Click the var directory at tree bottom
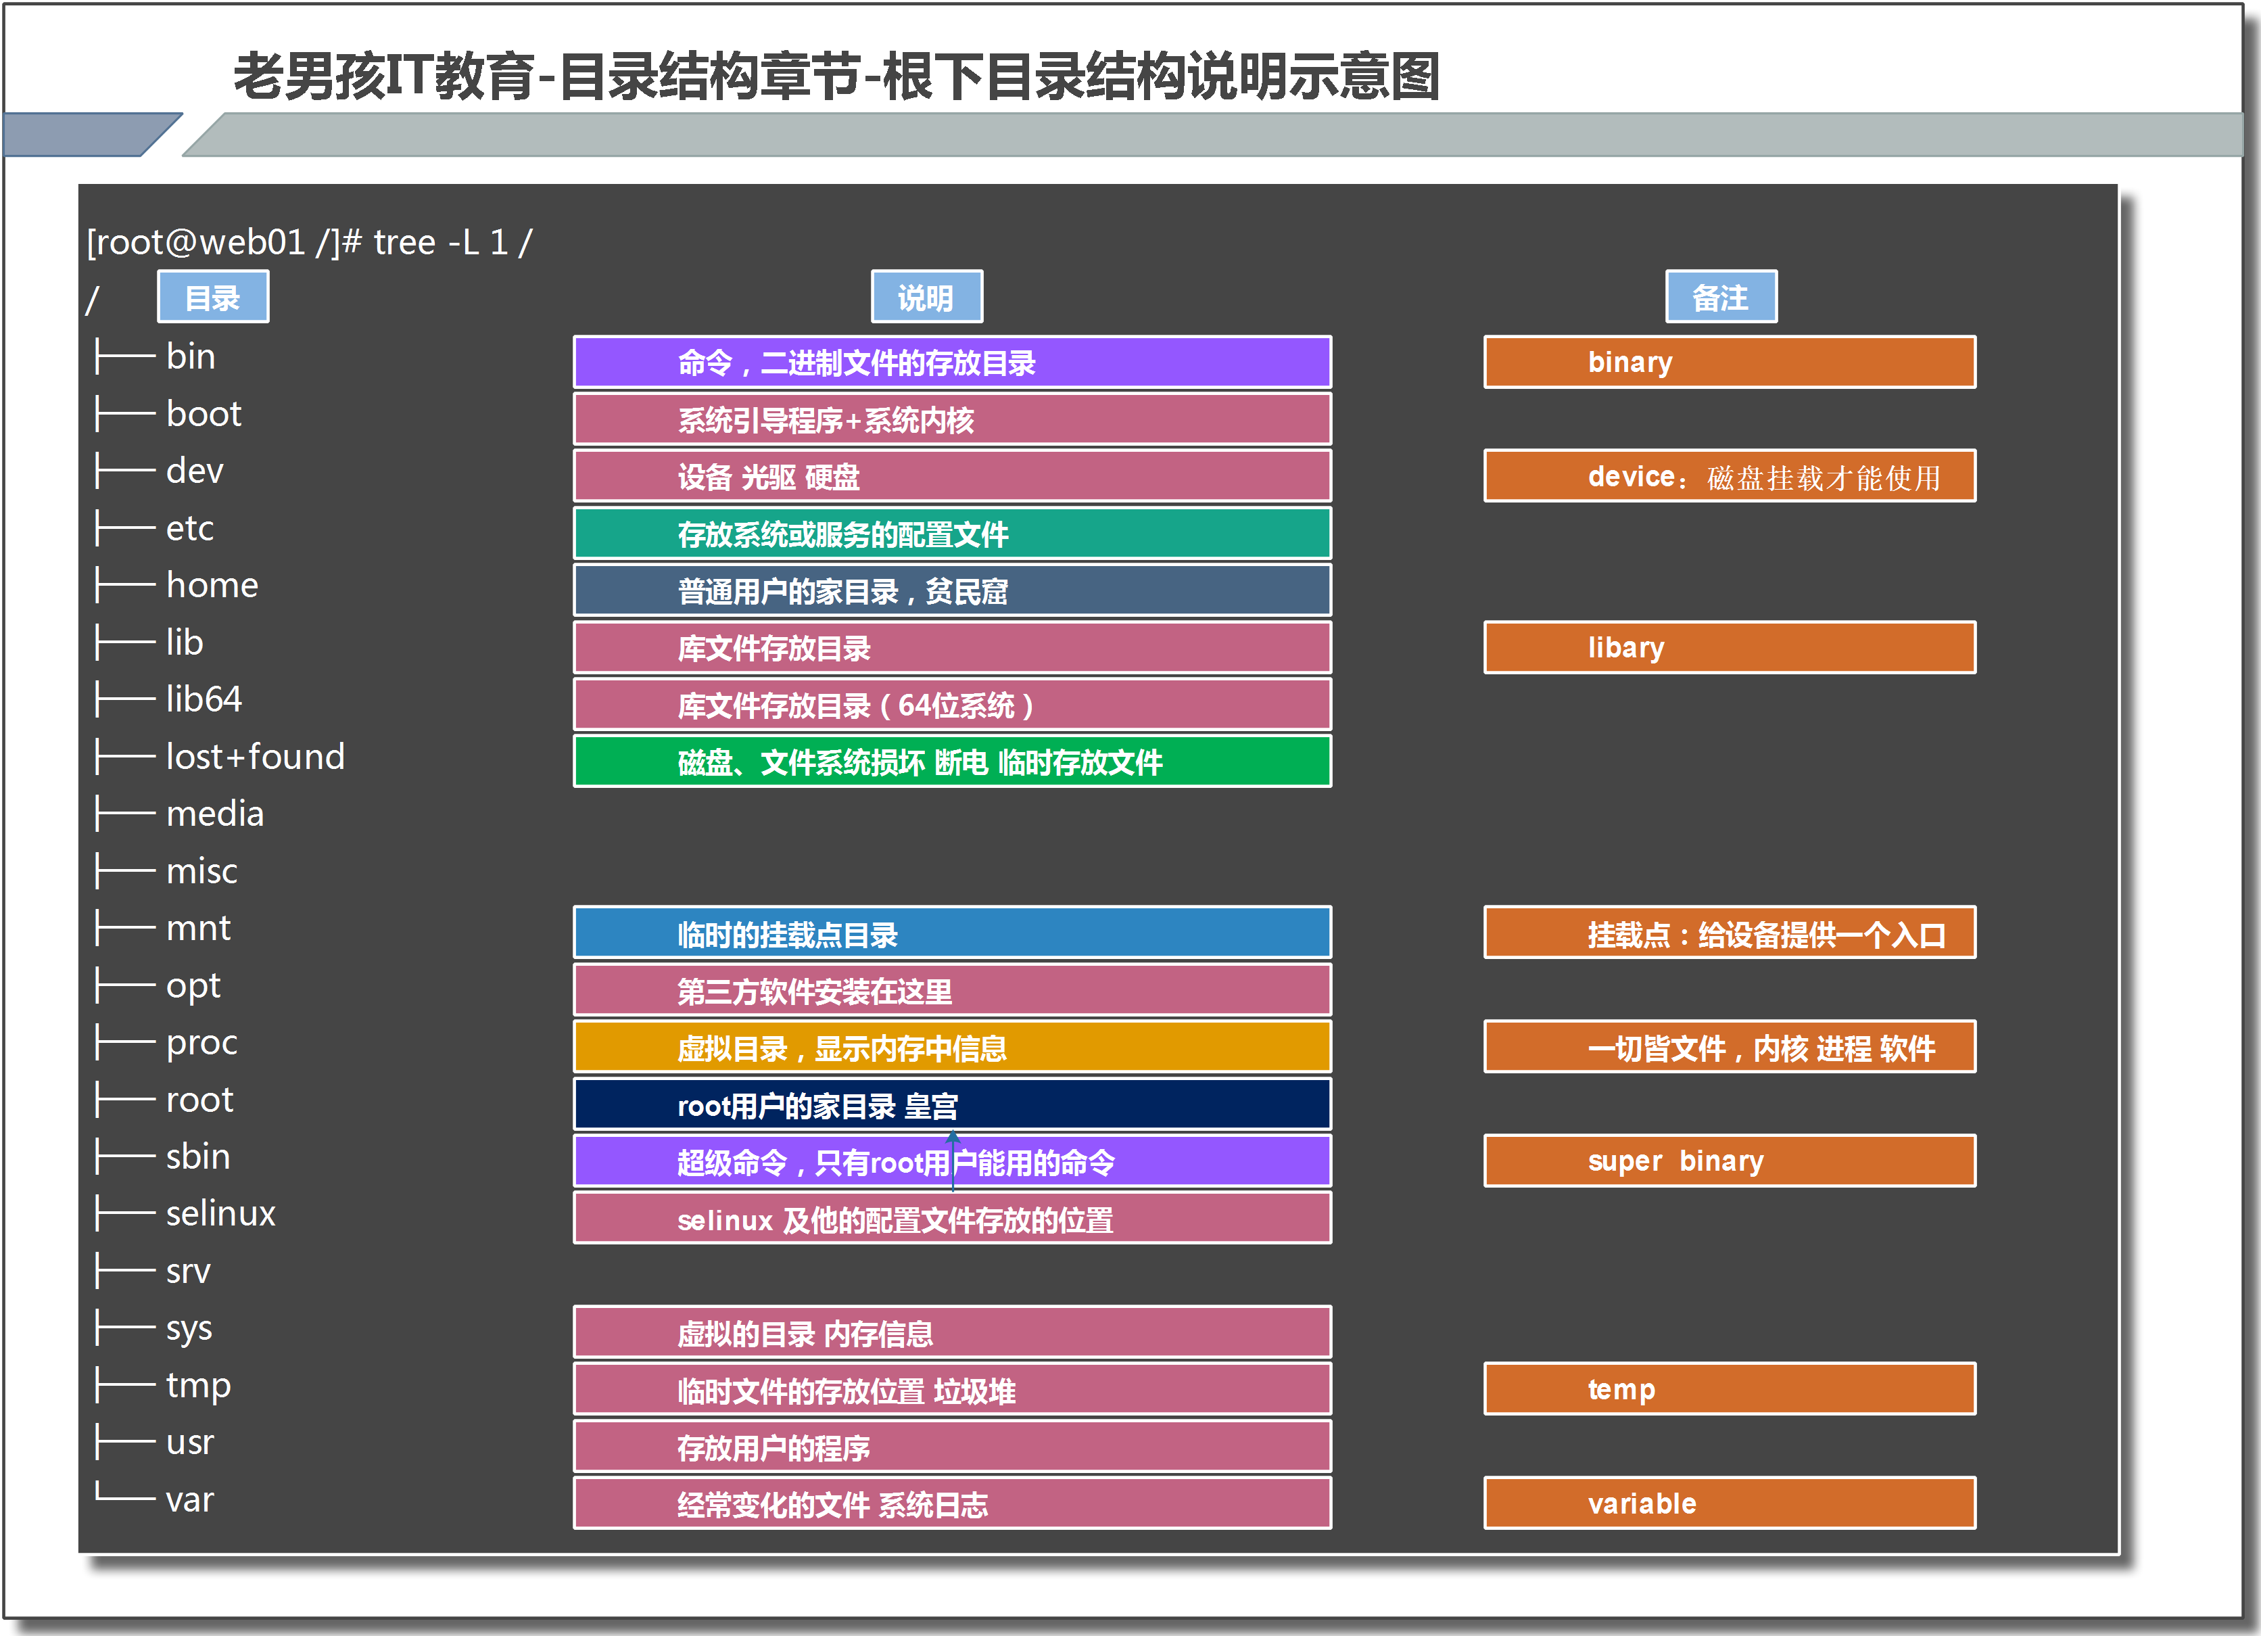Viewport: 2261px width, 1636px height. (x=189, y=1499)
